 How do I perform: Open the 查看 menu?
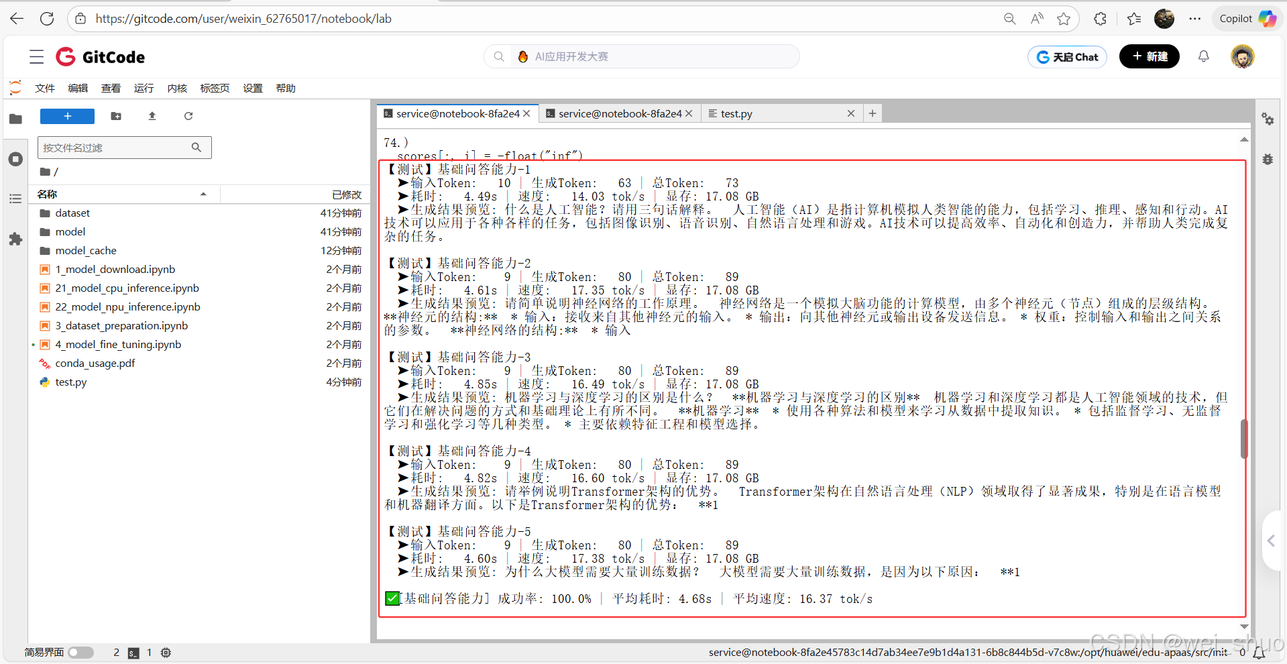point(111,88)
